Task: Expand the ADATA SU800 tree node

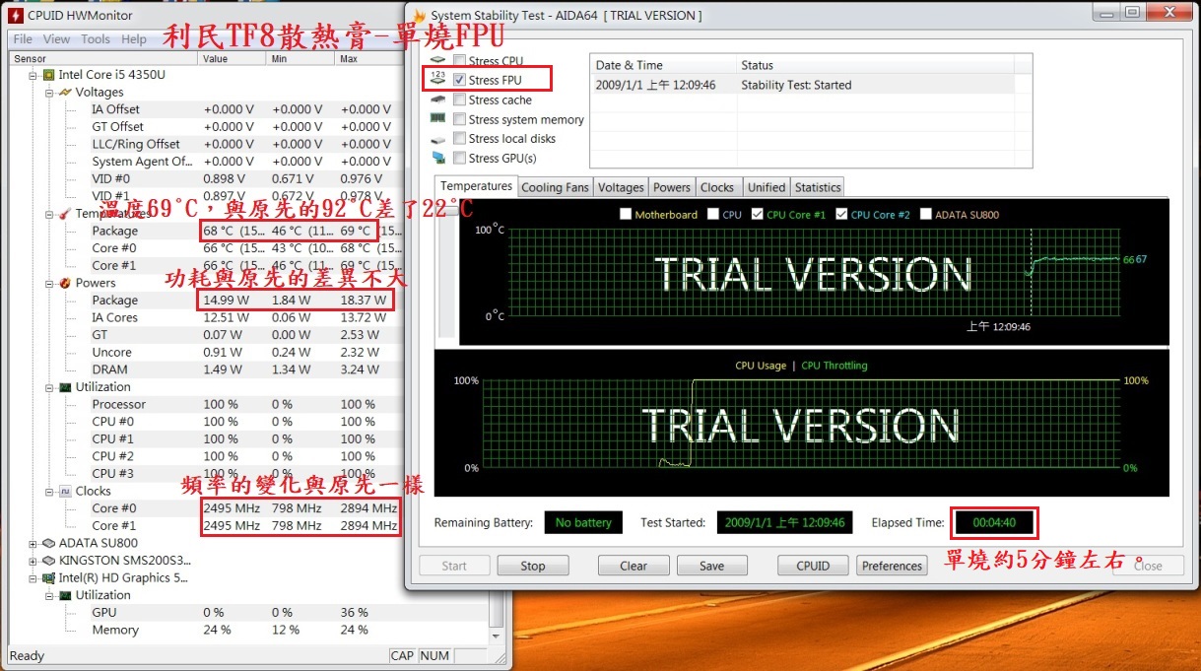Action: [x=33, y=543]
